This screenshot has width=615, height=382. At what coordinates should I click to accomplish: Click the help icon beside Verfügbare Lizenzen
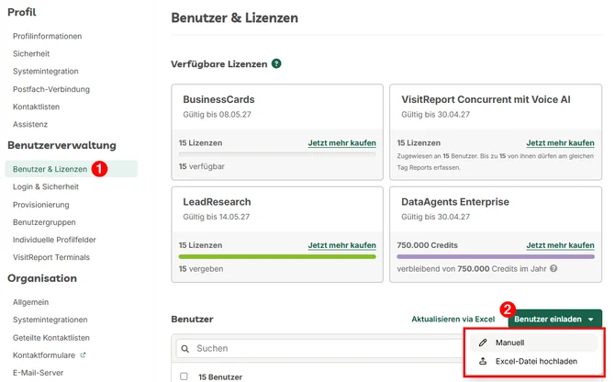point(276,63)
